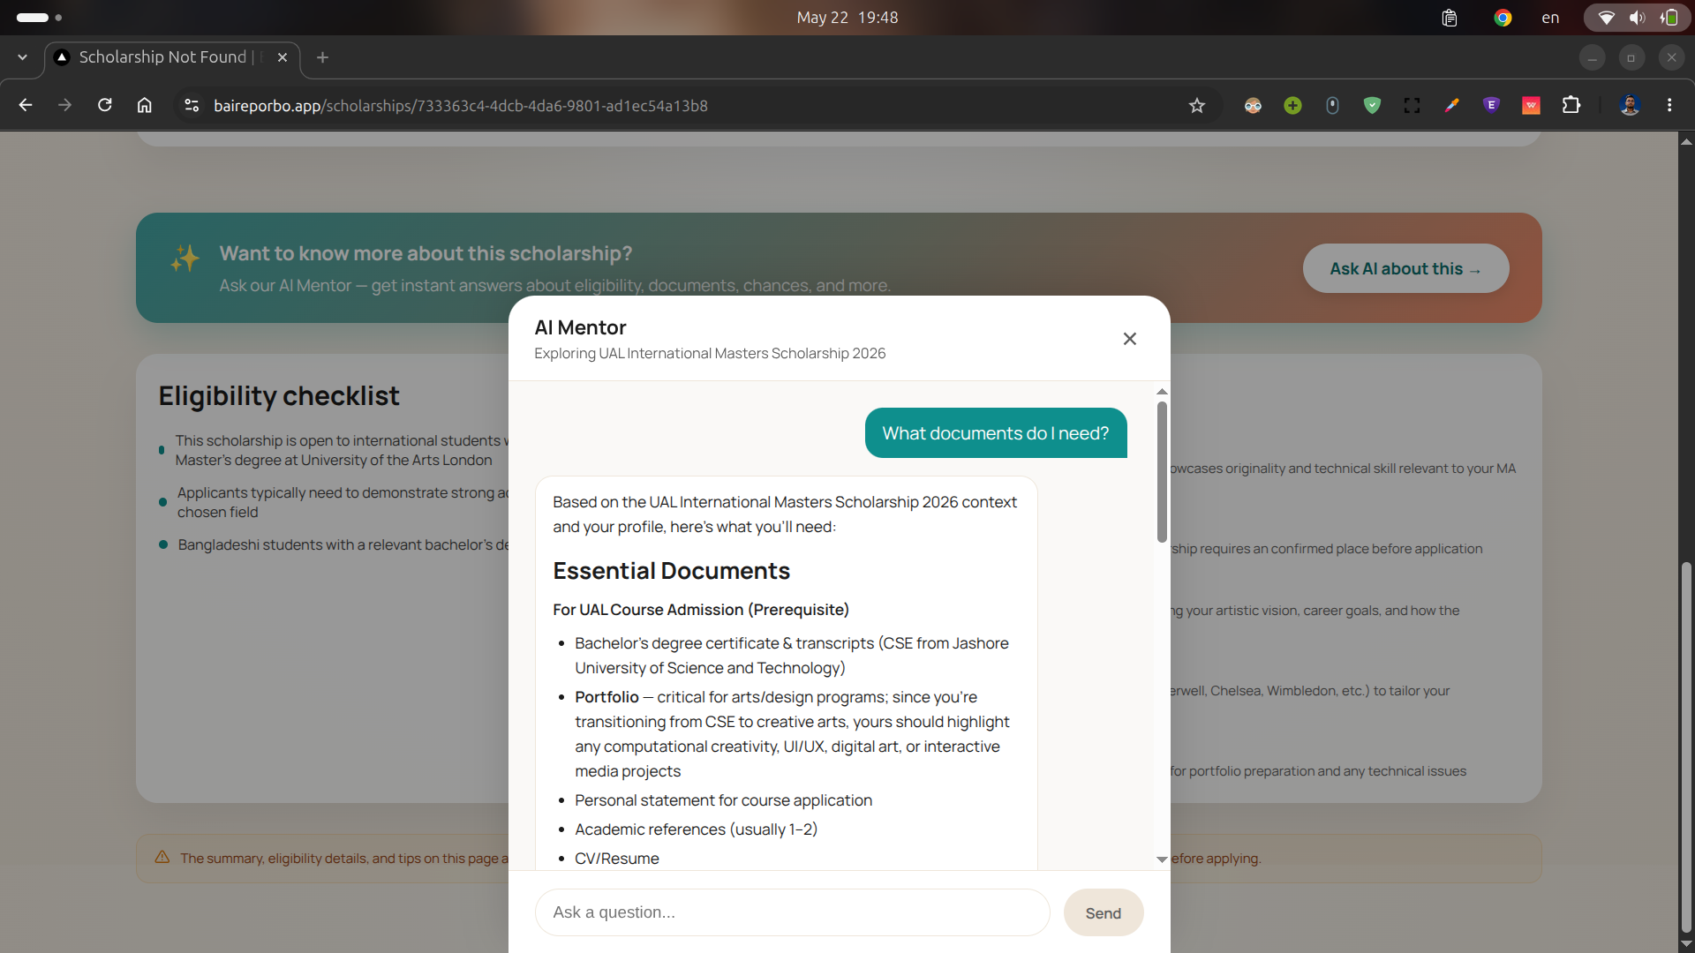Go forward in browser history
This screenshot has width=1695, height=953.
(x=64, y=105)
